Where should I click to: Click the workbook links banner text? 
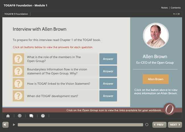[114, 110]
